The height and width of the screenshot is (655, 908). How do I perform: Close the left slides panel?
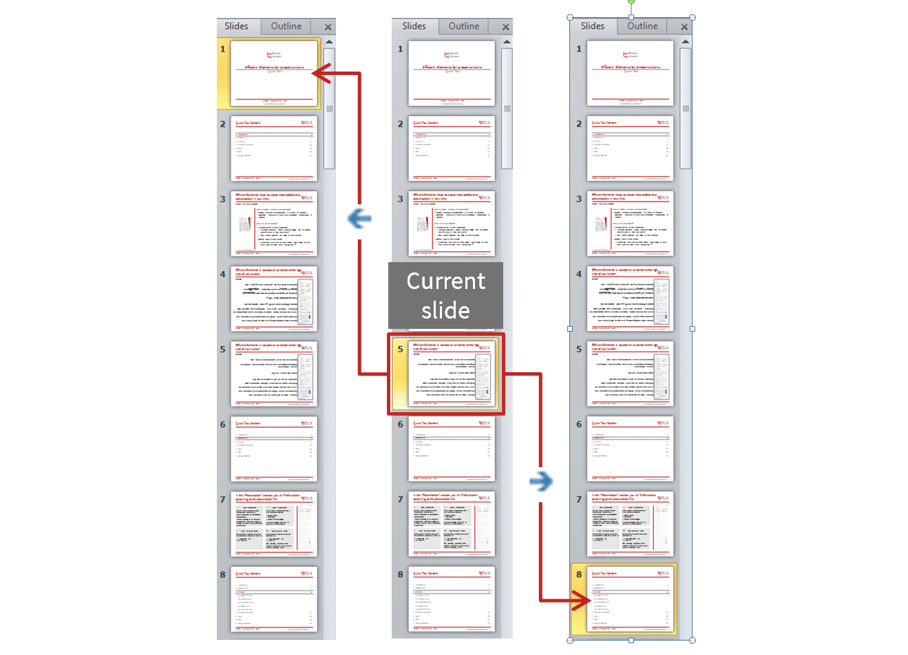(x=328, y=27)
